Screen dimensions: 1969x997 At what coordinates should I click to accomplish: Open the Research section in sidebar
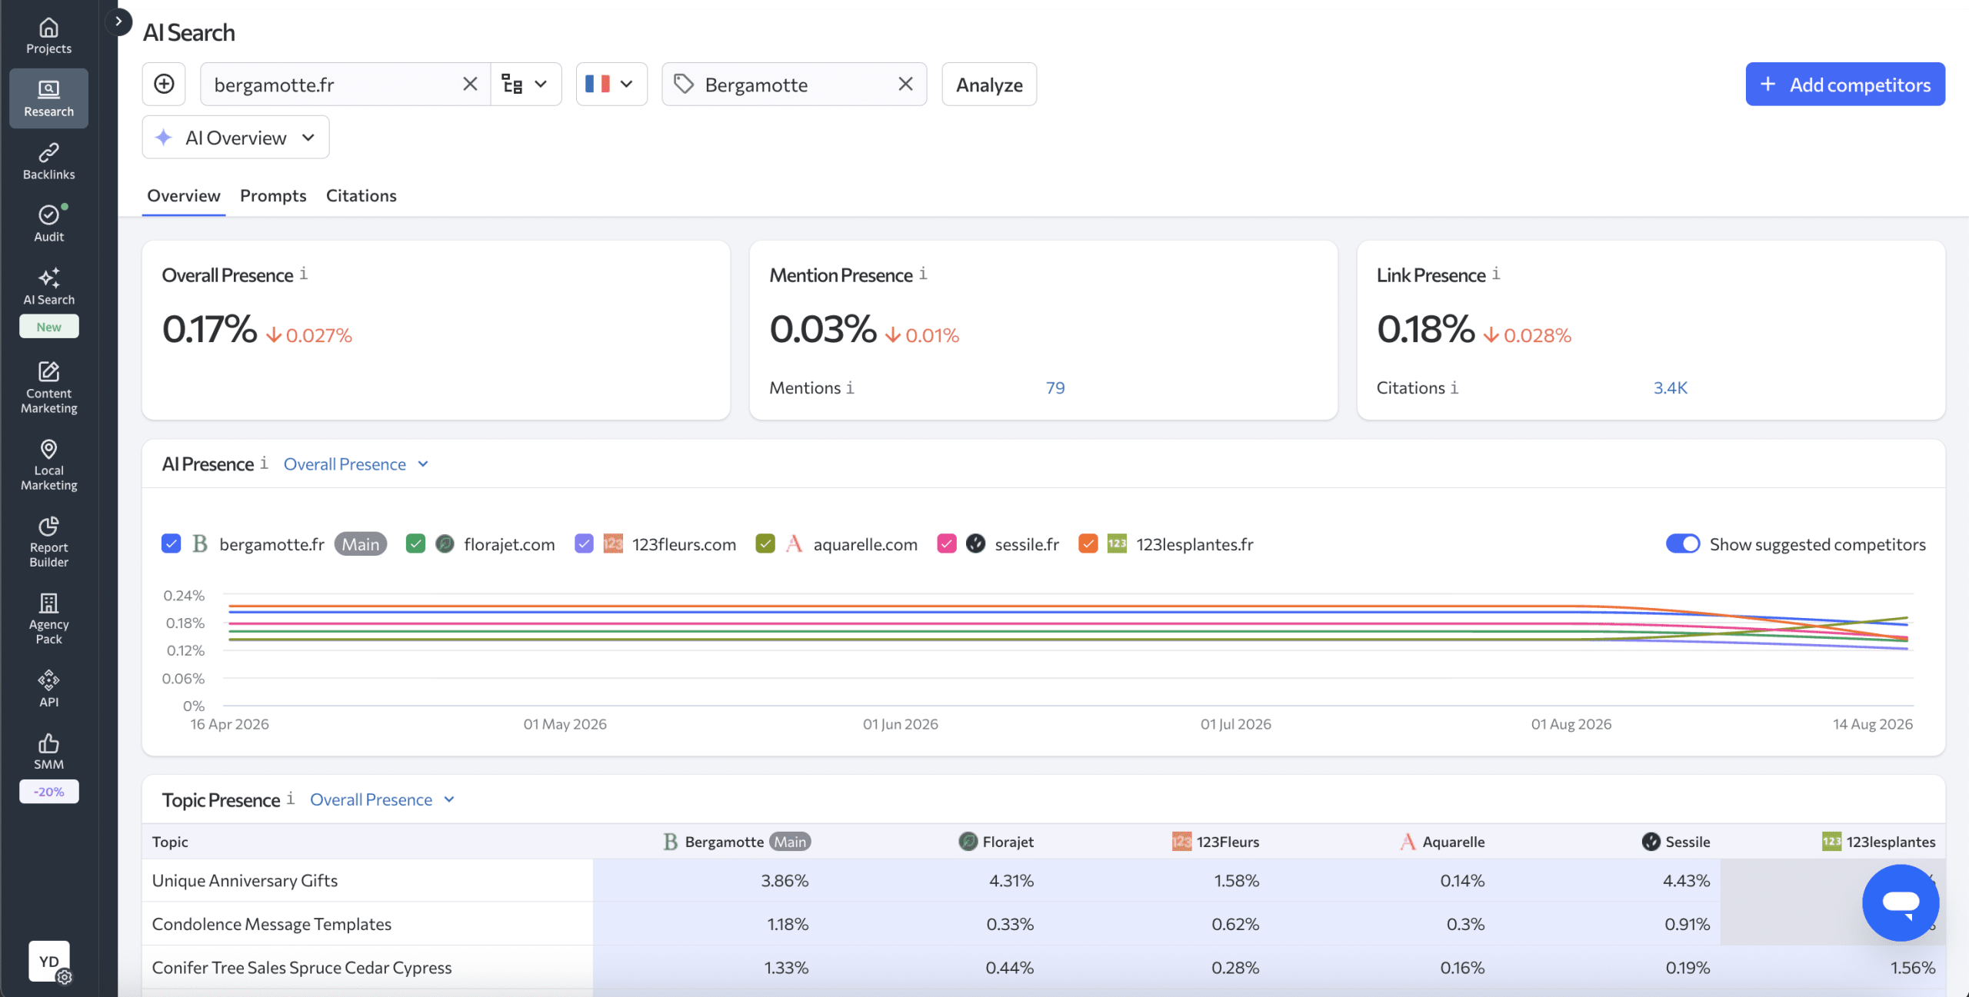(48, 98)
